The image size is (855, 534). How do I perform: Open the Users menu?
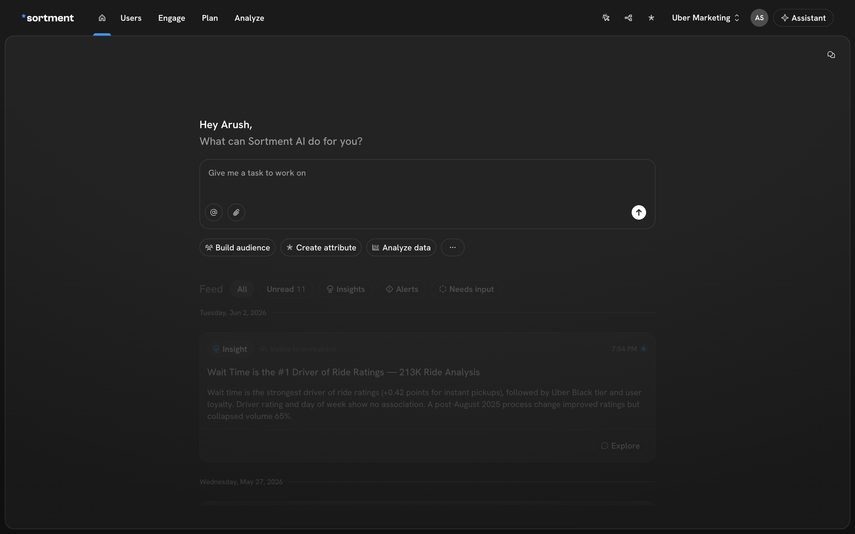(x=131, y=18)
